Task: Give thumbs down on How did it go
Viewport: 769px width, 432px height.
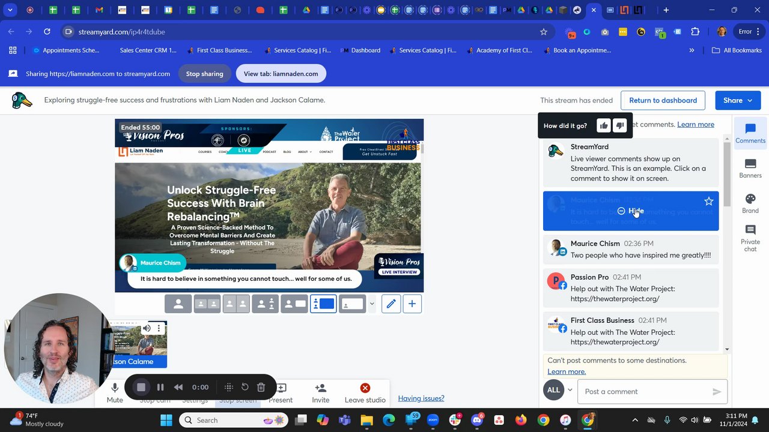Action: click(620, 125)
